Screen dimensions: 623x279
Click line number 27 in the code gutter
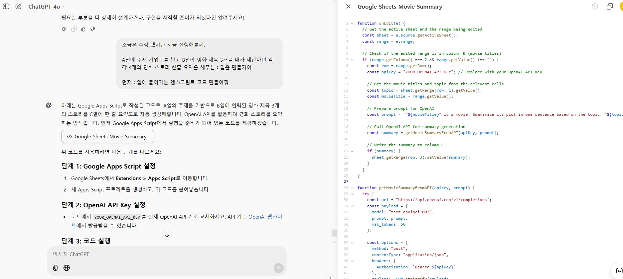(x=346, y=181)
